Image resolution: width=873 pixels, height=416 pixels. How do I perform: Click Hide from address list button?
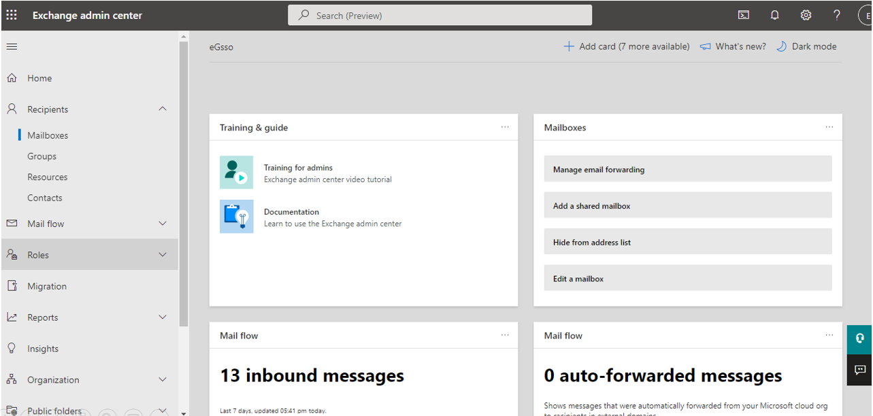688,241
